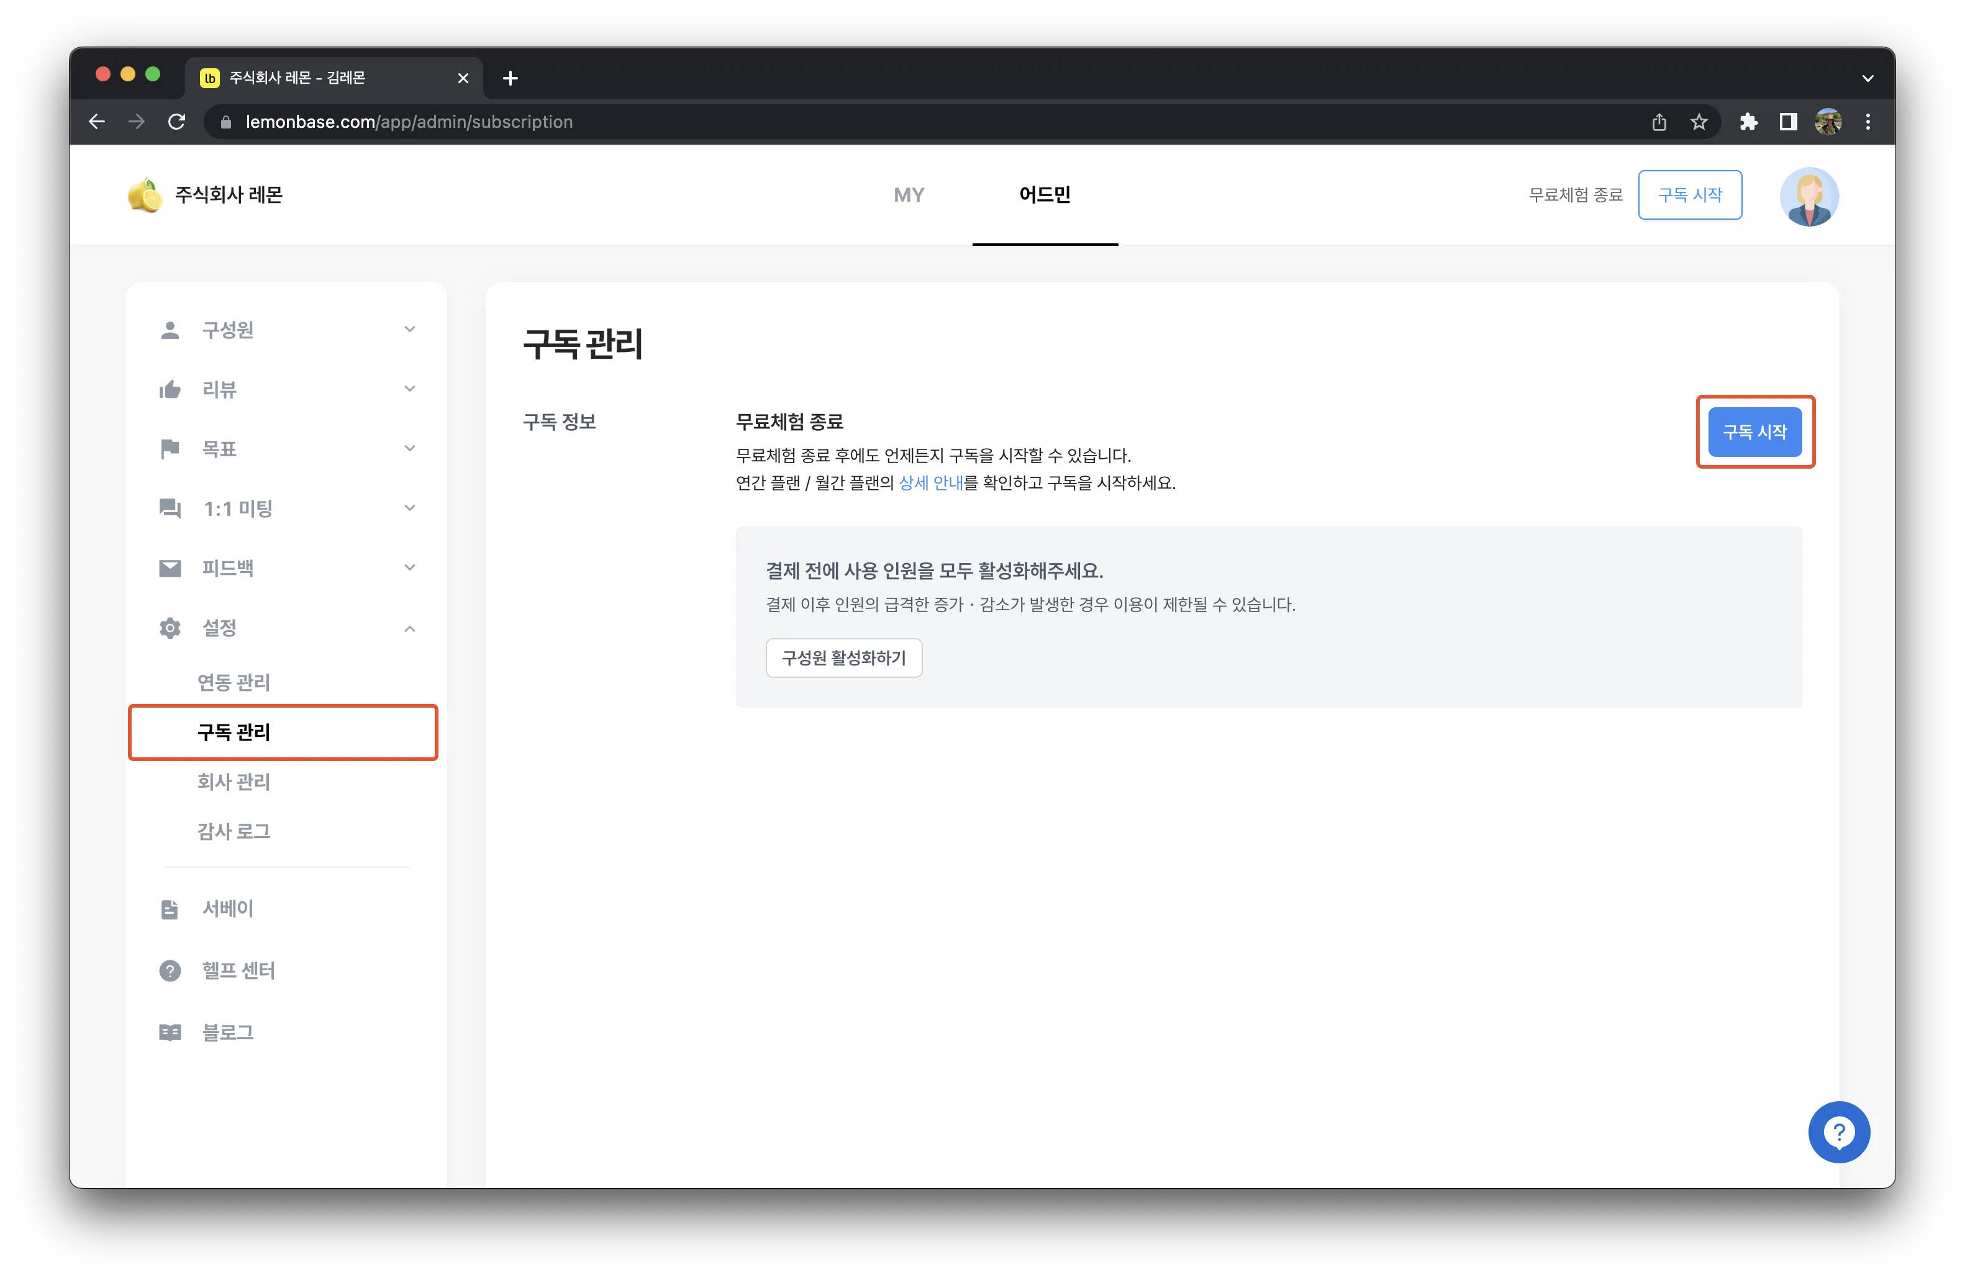The image size is (1965, 1280).
Task: Open a new browser tab
Action: (x=511, y=78)
